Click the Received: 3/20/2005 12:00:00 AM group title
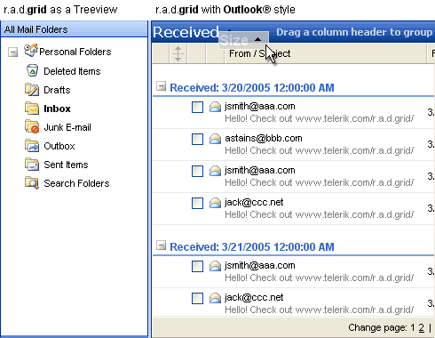The height and width of the screenshot is (338, 435). tap(252, 87)
